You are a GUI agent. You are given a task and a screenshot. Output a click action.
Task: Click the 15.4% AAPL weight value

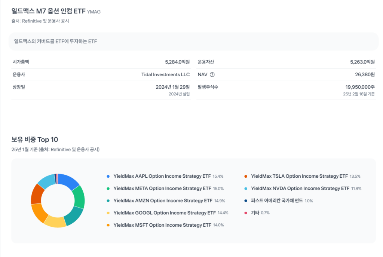click(218, 176)
